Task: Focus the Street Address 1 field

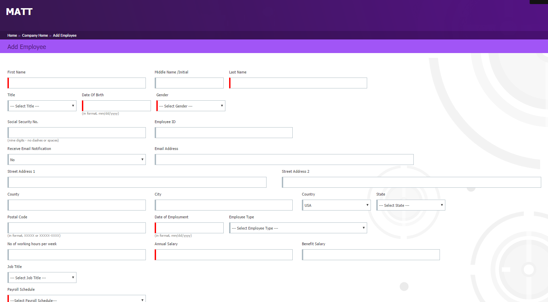Action: (x=137, y=182)
